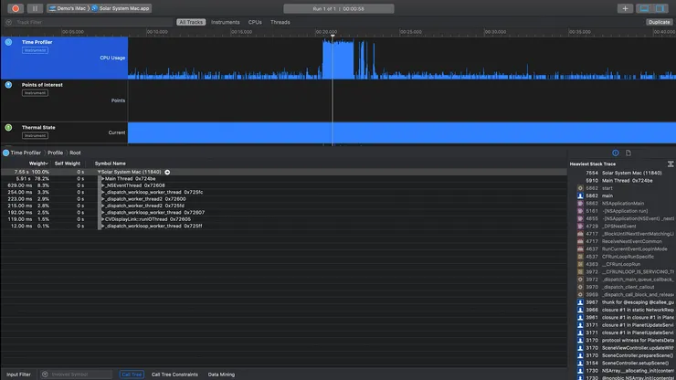Click the focus arrow beside Solar System Mac
Viewport: 676px width, 380px height.
[167, 172]
